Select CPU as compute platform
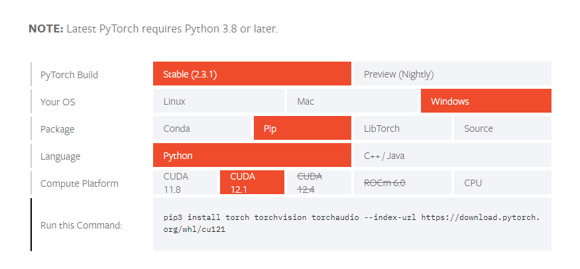The image size is (580, 269). coord(502,183)
